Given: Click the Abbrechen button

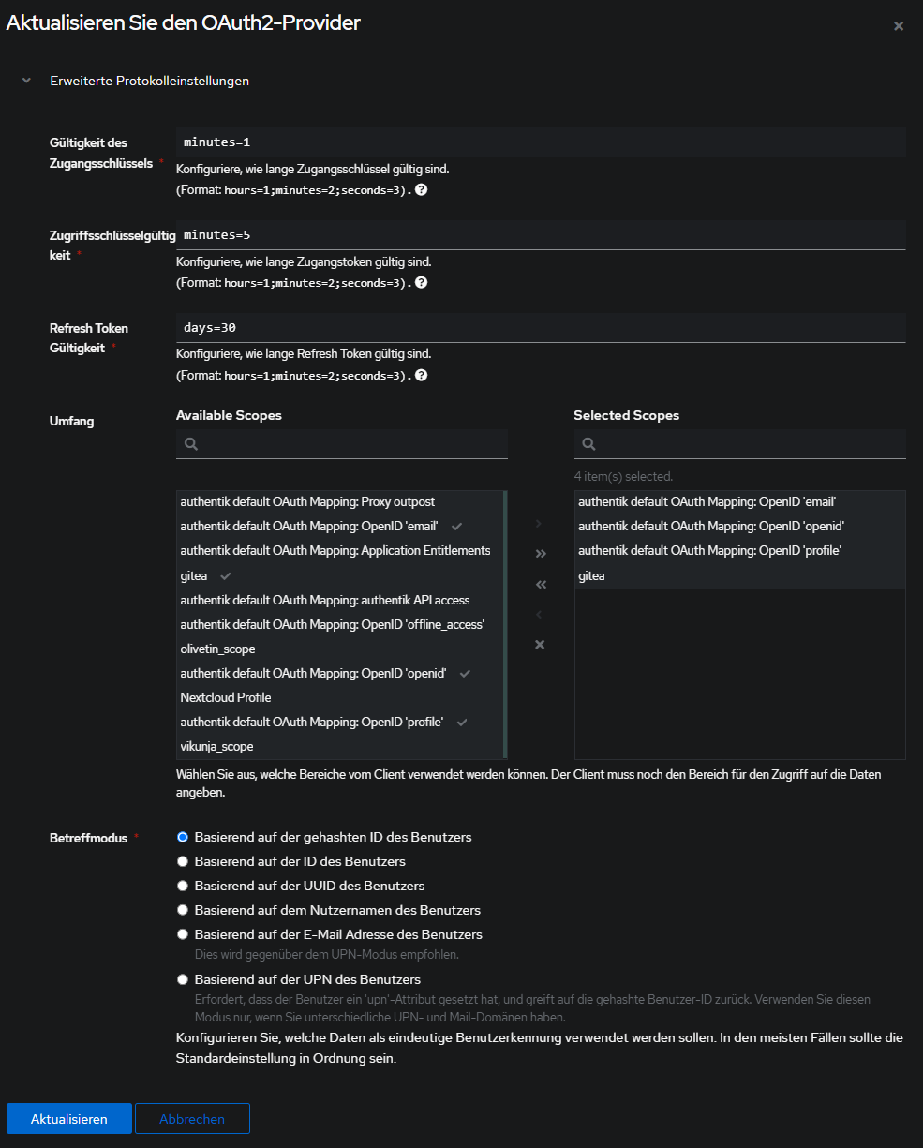Looking at the screenshot, I should click(192, 1119).
